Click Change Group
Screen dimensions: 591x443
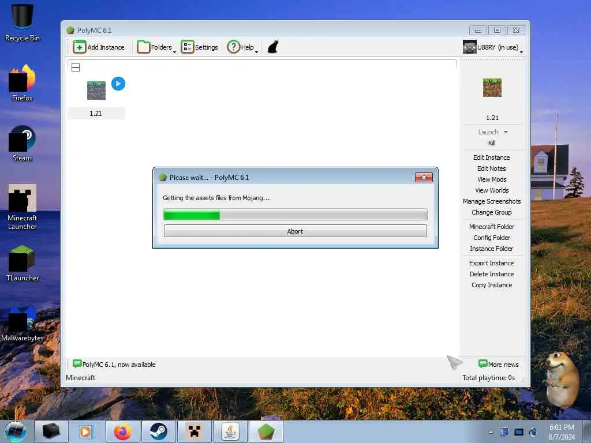[x=492, y=212]
